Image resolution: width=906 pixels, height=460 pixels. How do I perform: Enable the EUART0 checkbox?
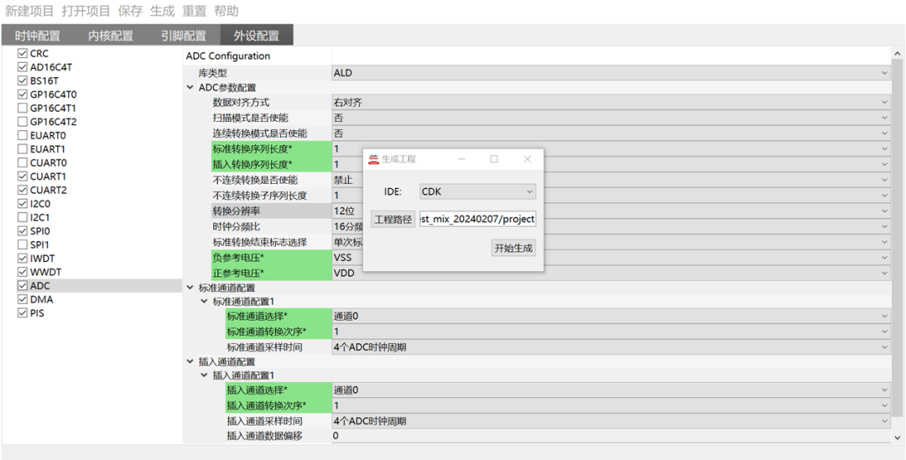click(23, 135)
